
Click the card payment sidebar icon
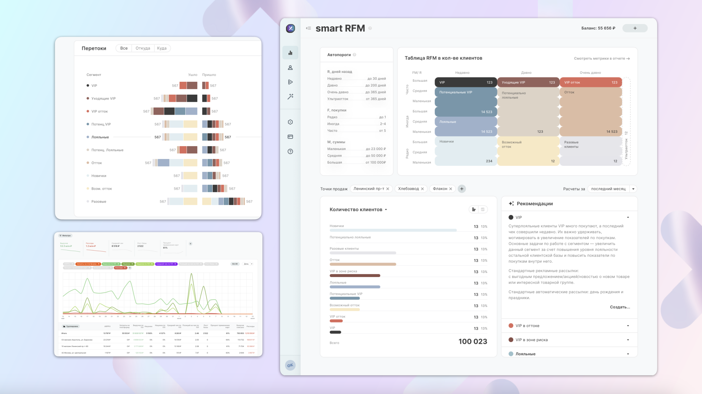(x=290, y=137)
